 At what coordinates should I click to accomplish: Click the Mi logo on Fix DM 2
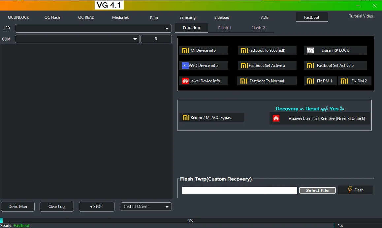click(344, 81)
